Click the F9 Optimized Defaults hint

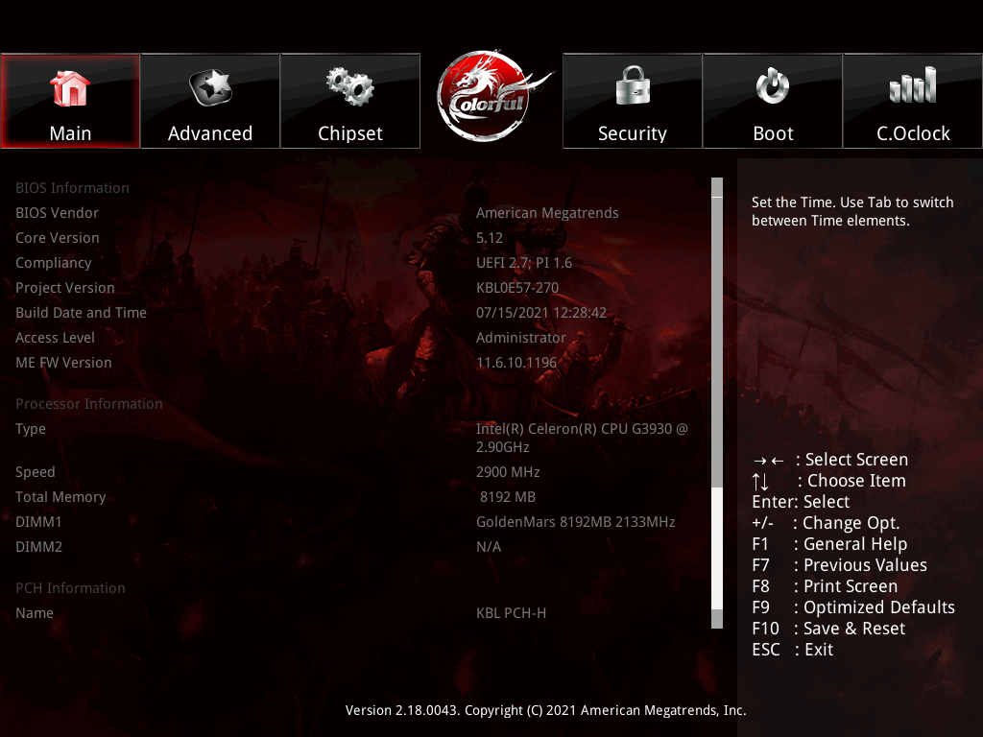(853, 607)
